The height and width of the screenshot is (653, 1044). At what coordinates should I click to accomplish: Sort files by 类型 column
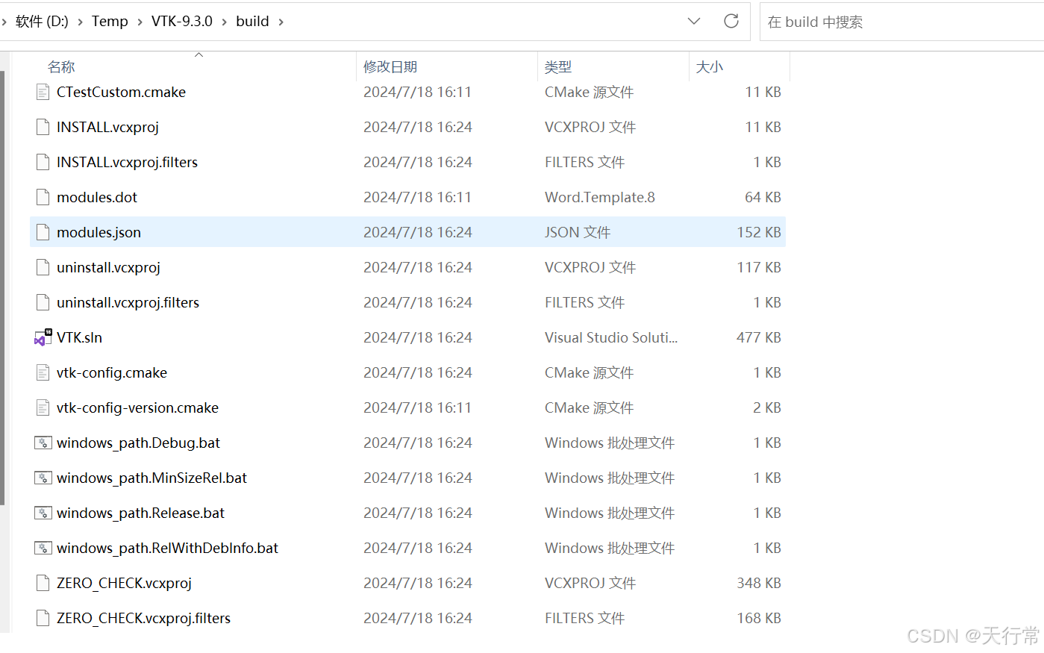pos(558,67)
